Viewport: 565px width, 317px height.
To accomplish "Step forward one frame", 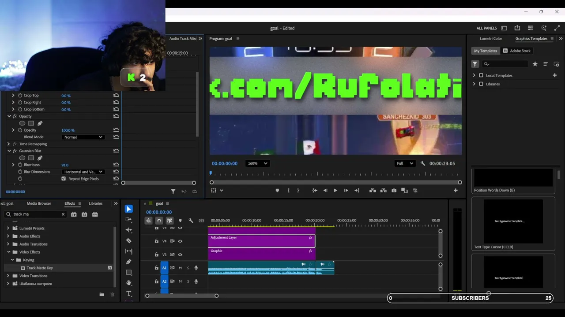I will click(346, 191).
